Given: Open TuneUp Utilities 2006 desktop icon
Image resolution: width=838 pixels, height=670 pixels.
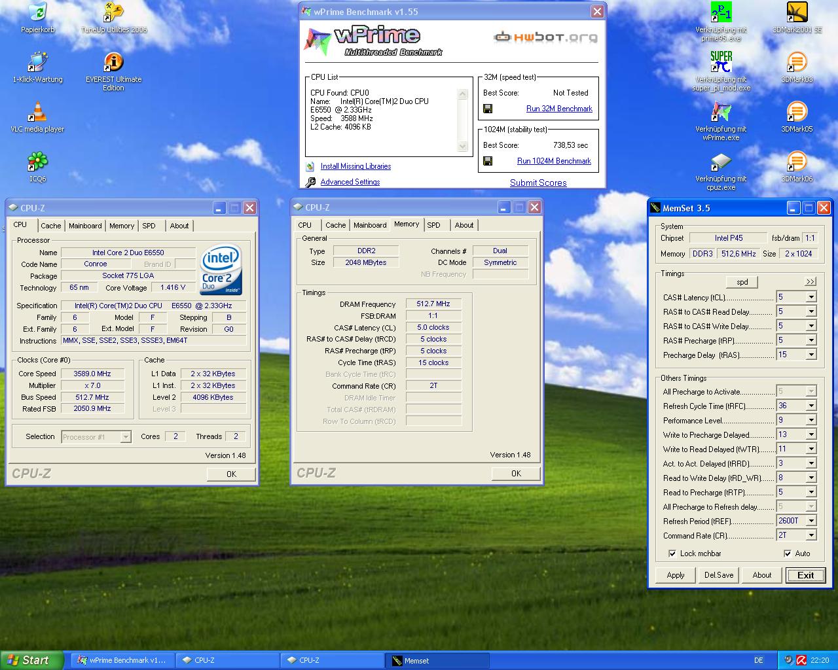Looking at the screenshot, I should (113, 12).
